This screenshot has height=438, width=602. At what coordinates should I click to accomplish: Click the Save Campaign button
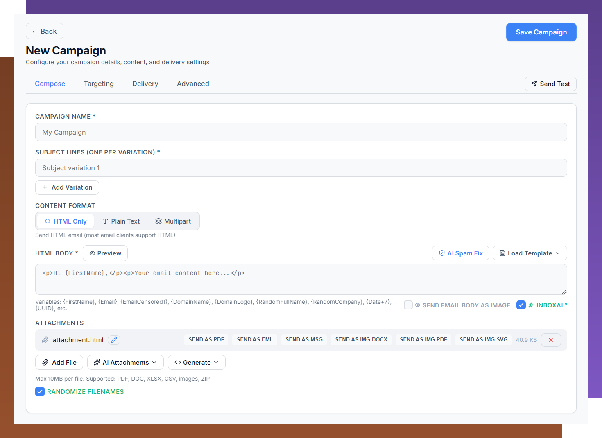coord(541,32)
